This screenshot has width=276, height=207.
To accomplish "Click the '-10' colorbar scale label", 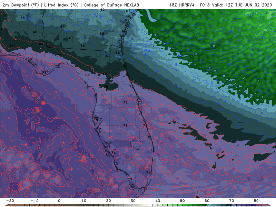I will [34, 201].
